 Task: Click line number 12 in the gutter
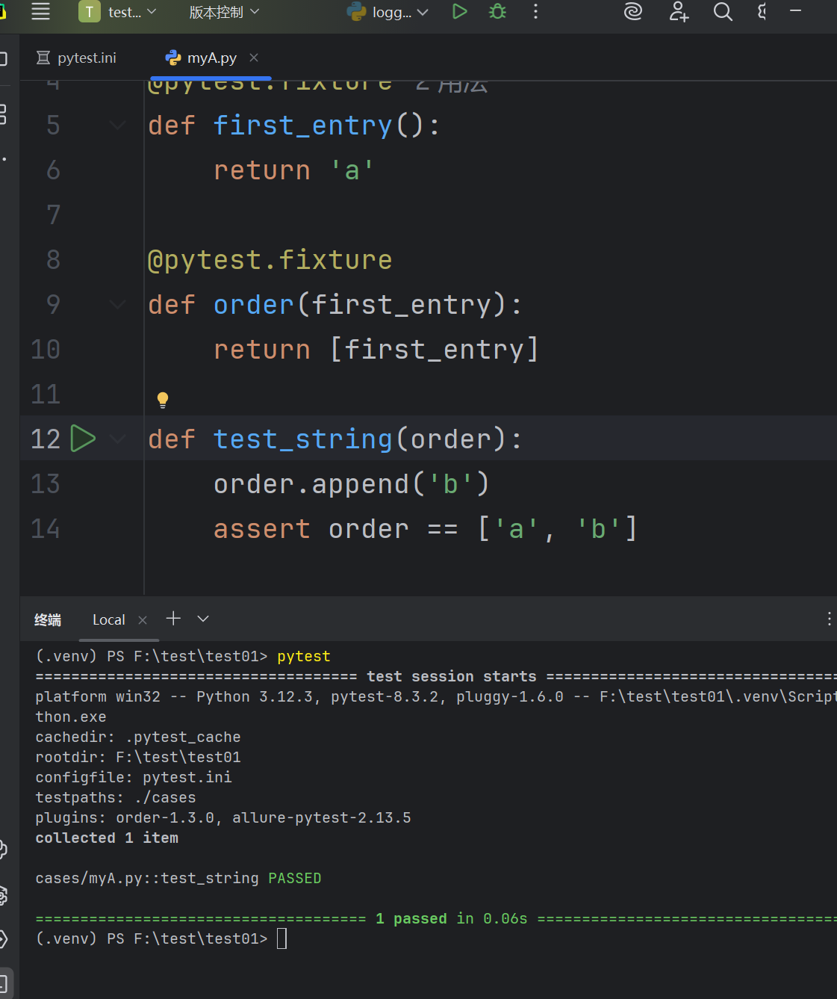(x=46, y=439)
